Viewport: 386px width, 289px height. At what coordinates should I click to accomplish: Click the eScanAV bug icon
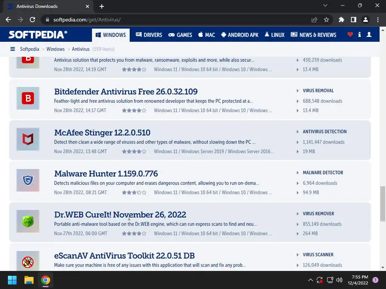click(28, 261)
